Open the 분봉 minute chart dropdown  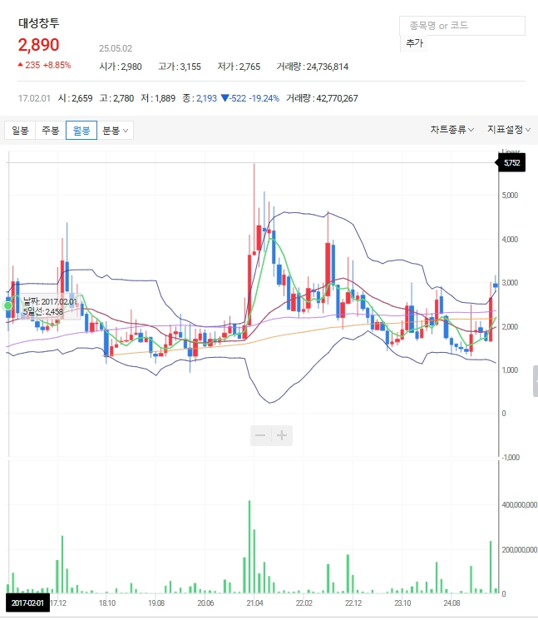point(115,131)
